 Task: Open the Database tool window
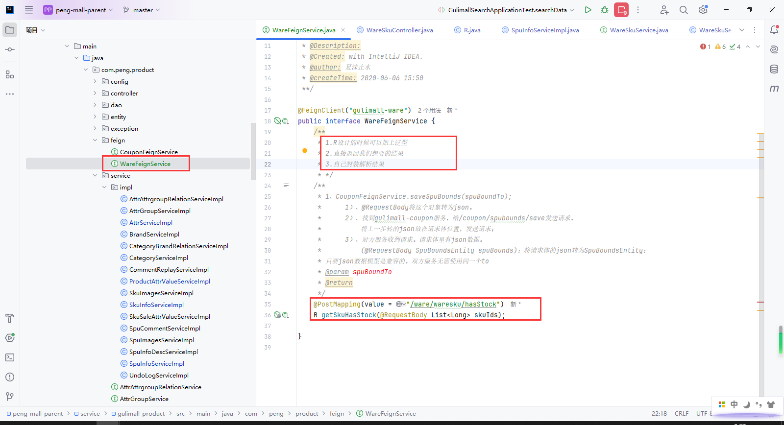(x=774, y=69)
